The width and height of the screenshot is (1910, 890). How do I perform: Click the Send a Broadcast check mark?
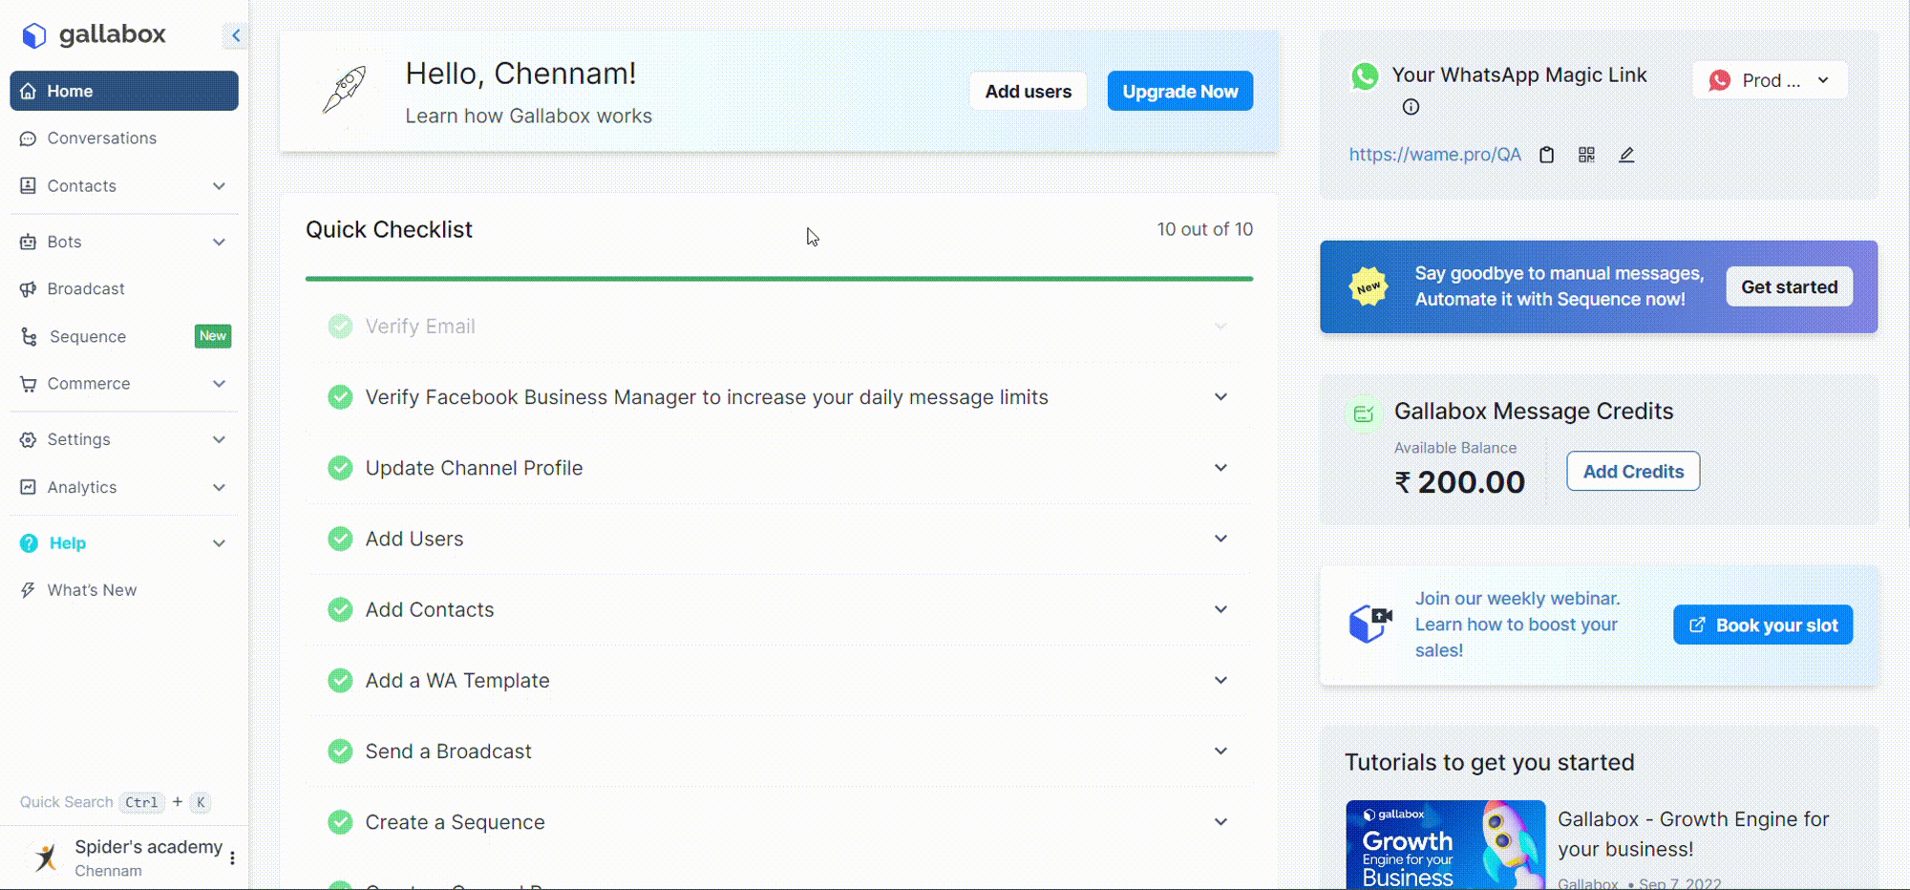click(340, 751)
